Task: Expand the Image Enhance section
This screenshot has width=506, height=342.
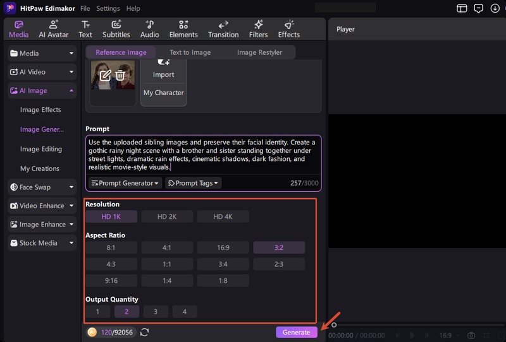Action: [x=42, y=225]
